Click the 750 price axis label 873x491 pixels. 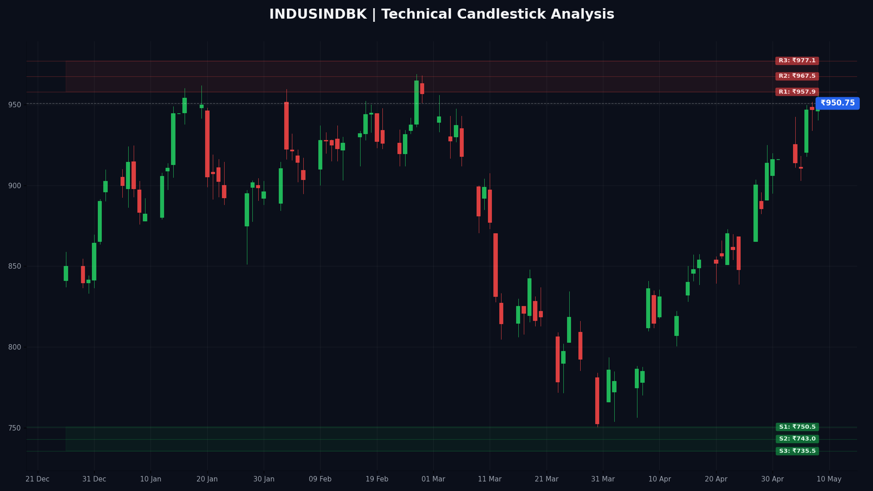pyautogui.click(x=15, y=428)
